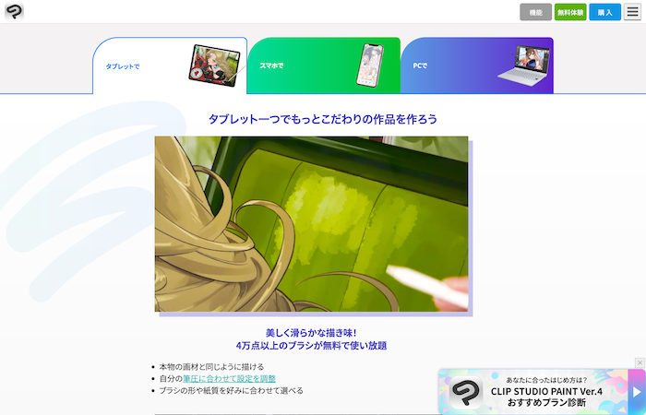Click the Clip Studio logo in header

click(x=14, y=11)
